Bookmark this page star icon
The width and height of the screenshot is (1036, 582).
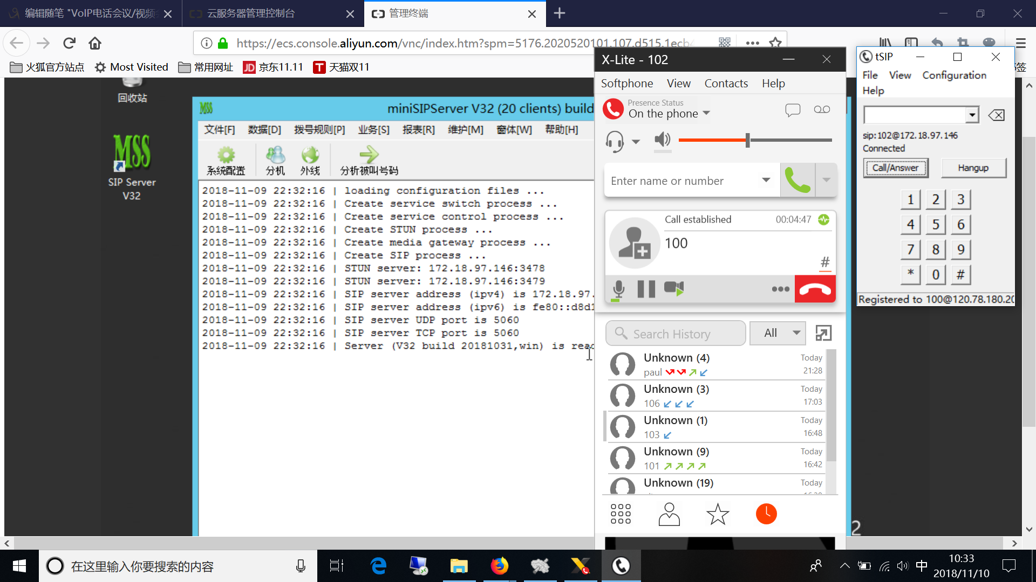[775, 43]
